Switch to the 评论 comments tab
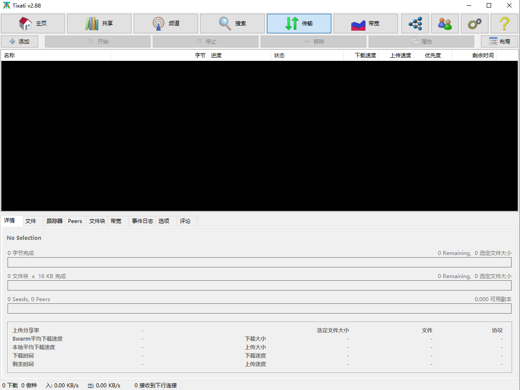This screenshot has width=520, height=390. pos(185,221)
